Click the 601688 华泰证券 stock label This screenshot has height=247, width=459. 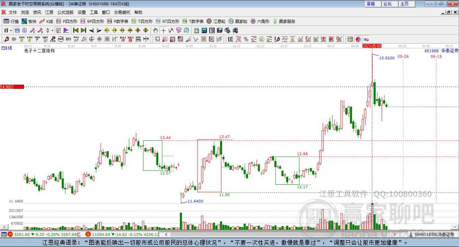point(442,51)
